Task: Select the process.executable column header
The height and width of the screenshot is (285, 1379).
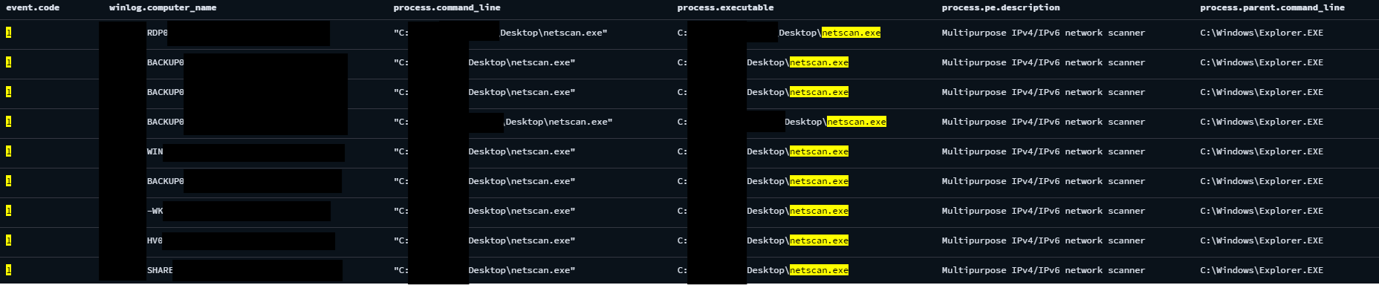Action: tap(725, 7)
